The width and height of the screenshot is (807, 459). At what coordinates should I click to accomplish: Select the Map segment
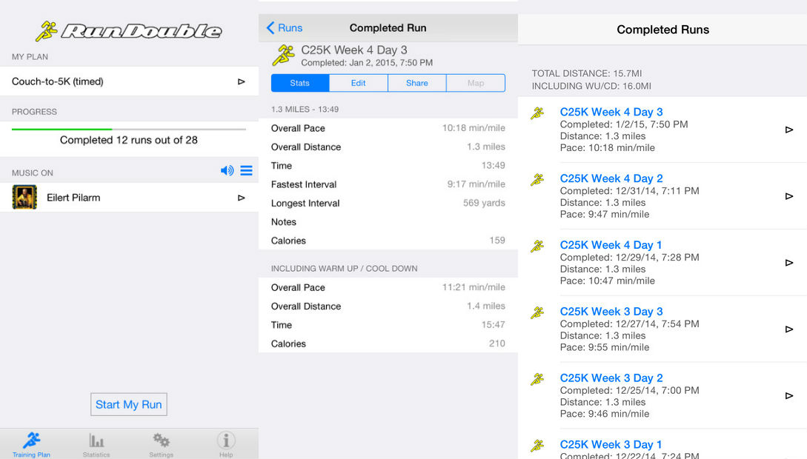476,83
